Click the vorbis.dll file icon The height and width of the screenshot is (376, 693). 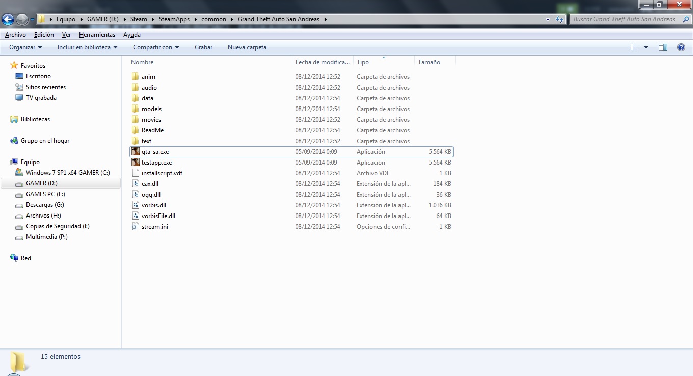[136, 205]
